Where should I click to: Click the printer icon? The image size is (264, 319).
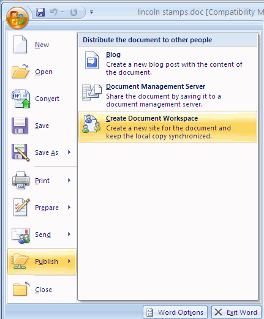pos(21,180)
